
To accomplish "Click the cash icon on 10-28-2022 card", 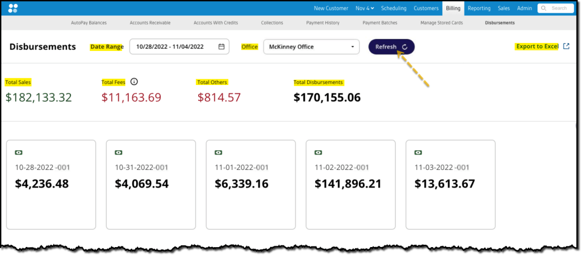I will (x=19, y=152).
